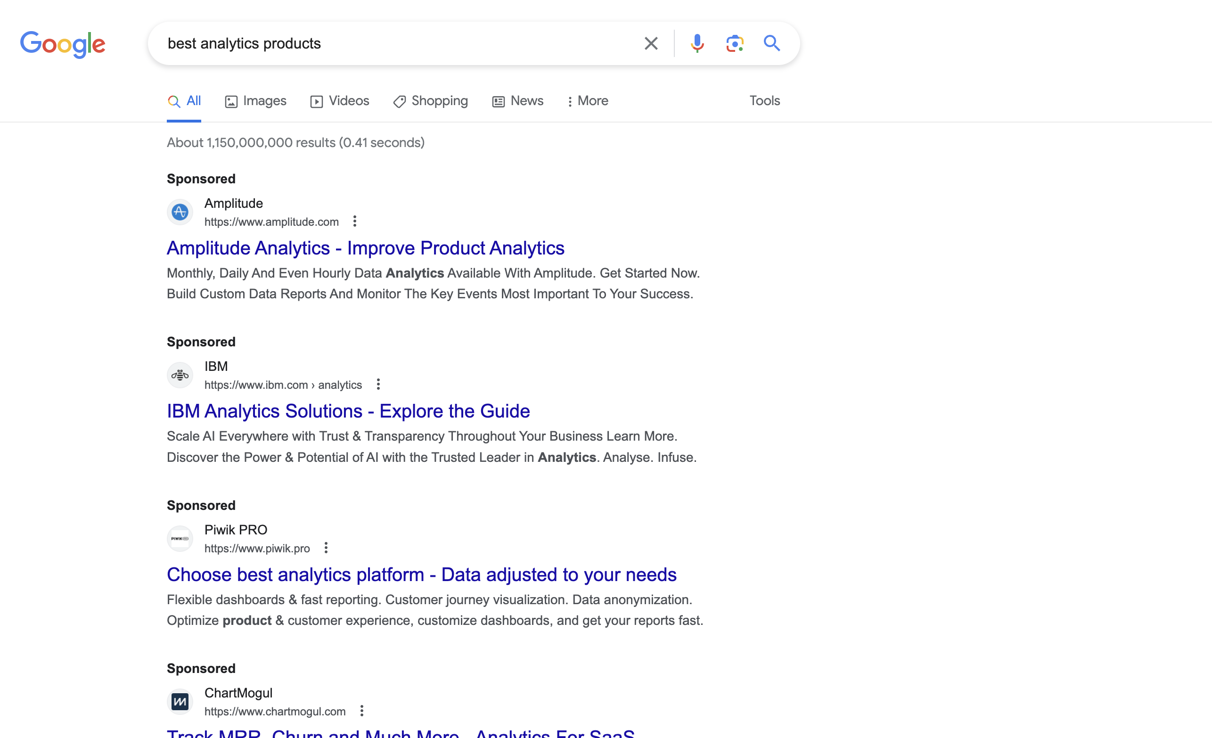Viewport: 1212px width, 738px height.
Task: Open three-dot menu beside chartmogul.com URL
Action: (361, 711)
